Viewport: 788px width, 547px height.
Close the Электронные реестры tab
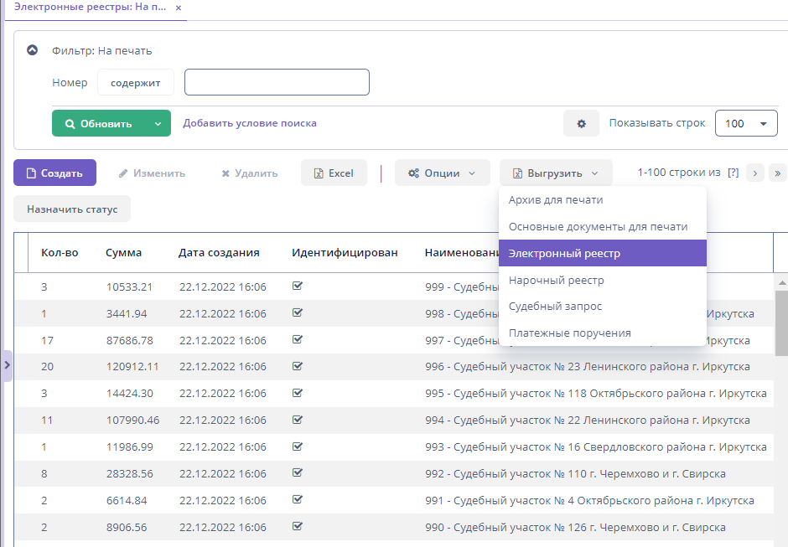pos(179,7)
